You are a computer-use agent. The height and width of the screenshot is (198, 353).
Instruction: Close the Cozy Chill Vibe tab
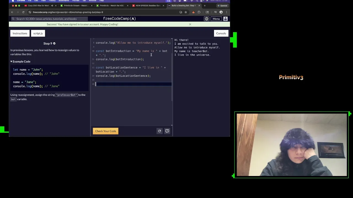pos(56,5)
